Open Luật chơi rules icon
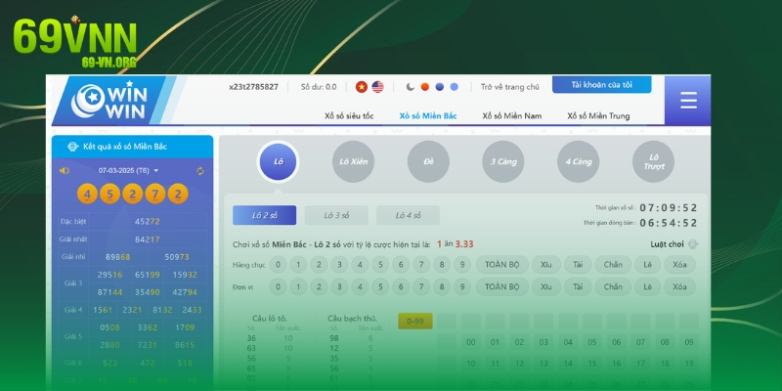This screenshot has height=391, width=782. coord(693,244)
